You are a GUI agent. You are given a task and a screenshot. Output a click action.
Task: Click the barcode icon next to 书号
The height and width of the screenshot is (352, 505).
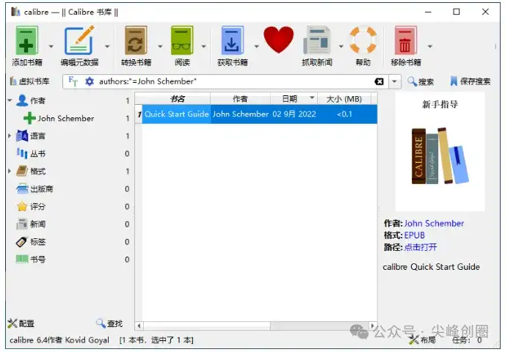(22, 259)
